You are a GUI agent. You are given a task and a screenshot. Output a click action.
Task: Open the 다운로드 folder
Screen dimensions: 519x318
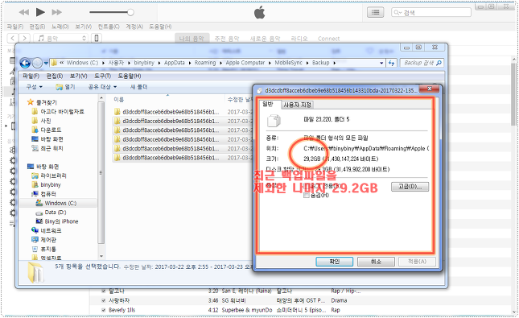[47, 130]
